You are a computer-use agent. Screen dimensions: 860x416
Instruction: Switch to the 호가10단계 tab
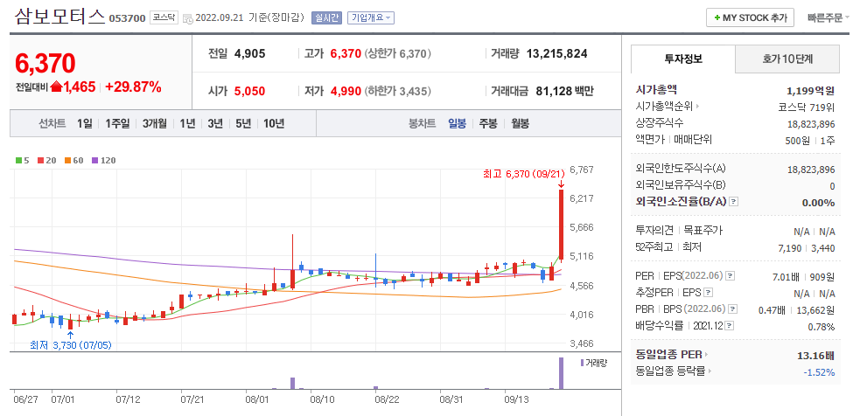(787, 59)
